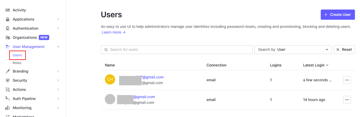Screen dimensions: 360x117
Task: Click the Activity chart icon in sidebar
Action: (8, 10)
